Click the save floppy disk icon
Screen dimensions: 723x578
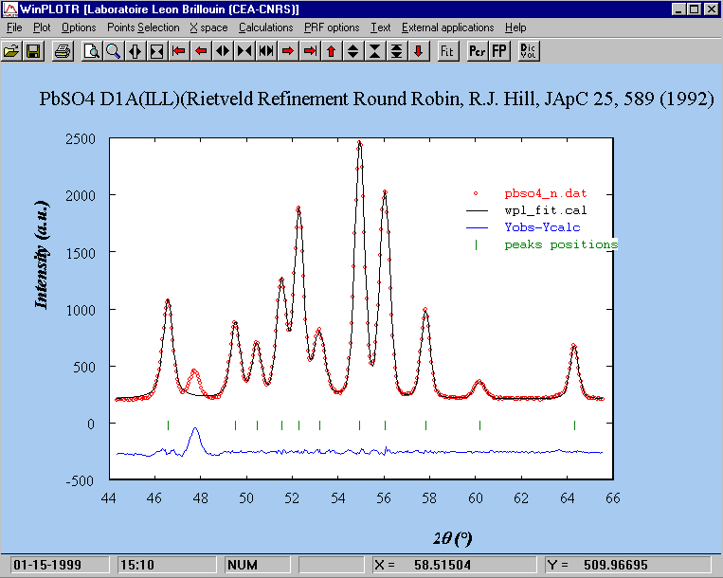coord(32,50)
